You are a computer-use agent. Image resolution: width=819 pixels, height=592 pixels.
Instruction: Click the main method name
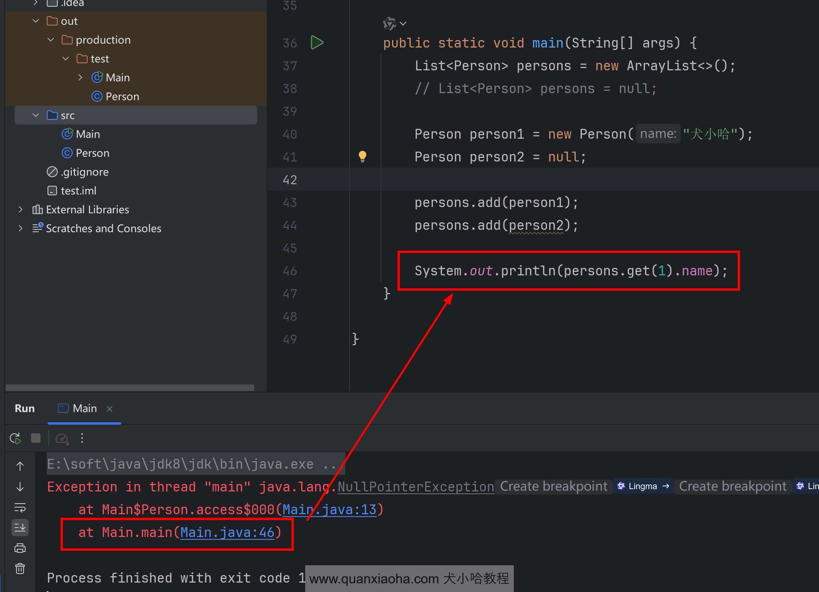(548, 43)
